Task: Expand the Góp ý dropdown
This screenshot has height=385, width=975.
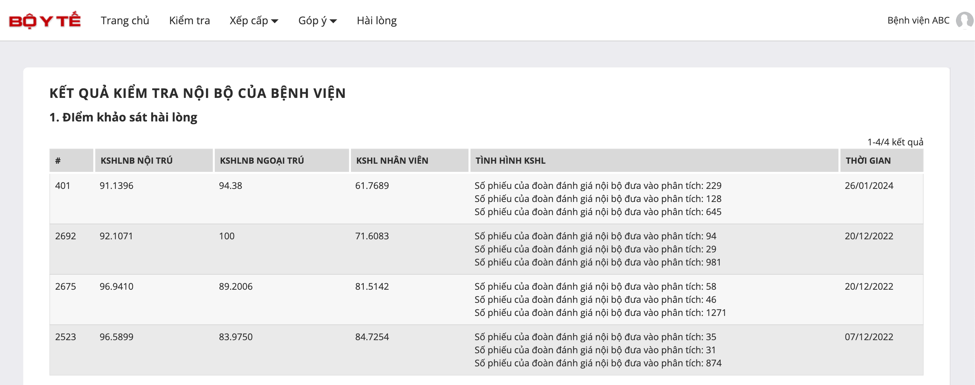Action: (x=317, y=20)
